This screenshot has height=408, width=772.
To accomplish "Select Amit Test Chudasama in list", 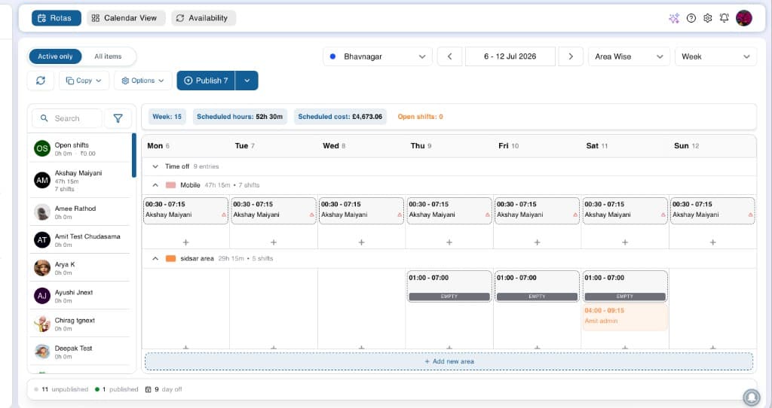I will pyautogui.click(x=80, y=240).
